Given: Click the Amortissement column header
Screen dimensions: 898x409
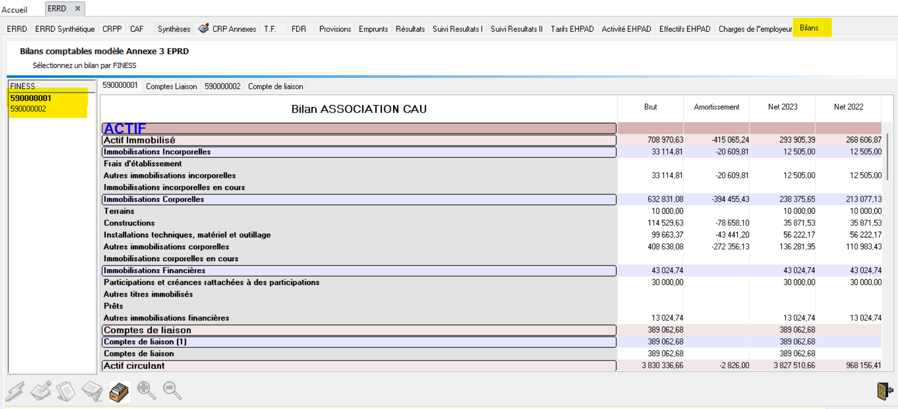Looking at the screenshot, I should pos(717,107).
